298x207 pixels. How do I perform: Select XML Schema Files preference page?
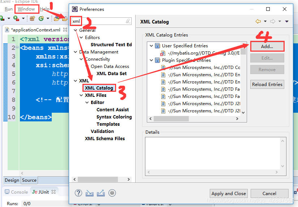(x=105, y=138)
